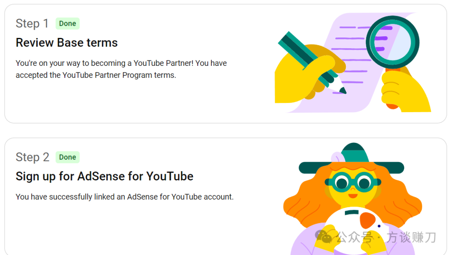Select the Step 2 heading label

[32, 157]
